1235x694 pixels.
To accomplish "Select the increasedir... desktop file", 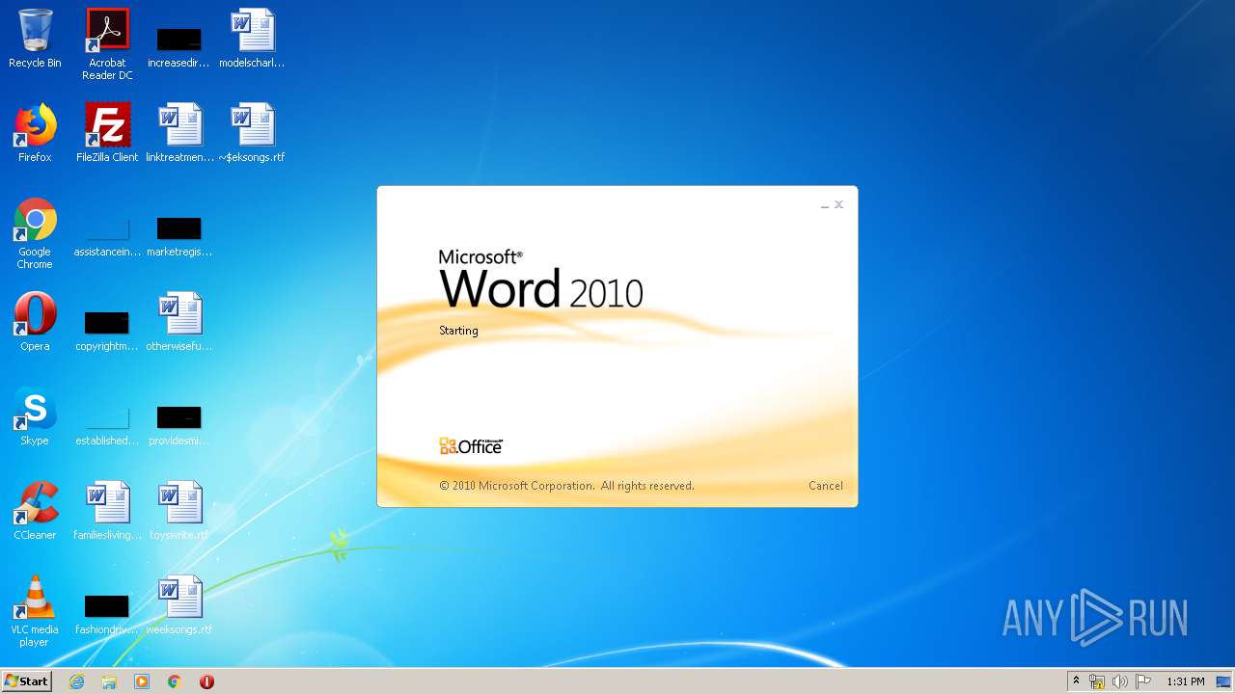I will 178,44.
